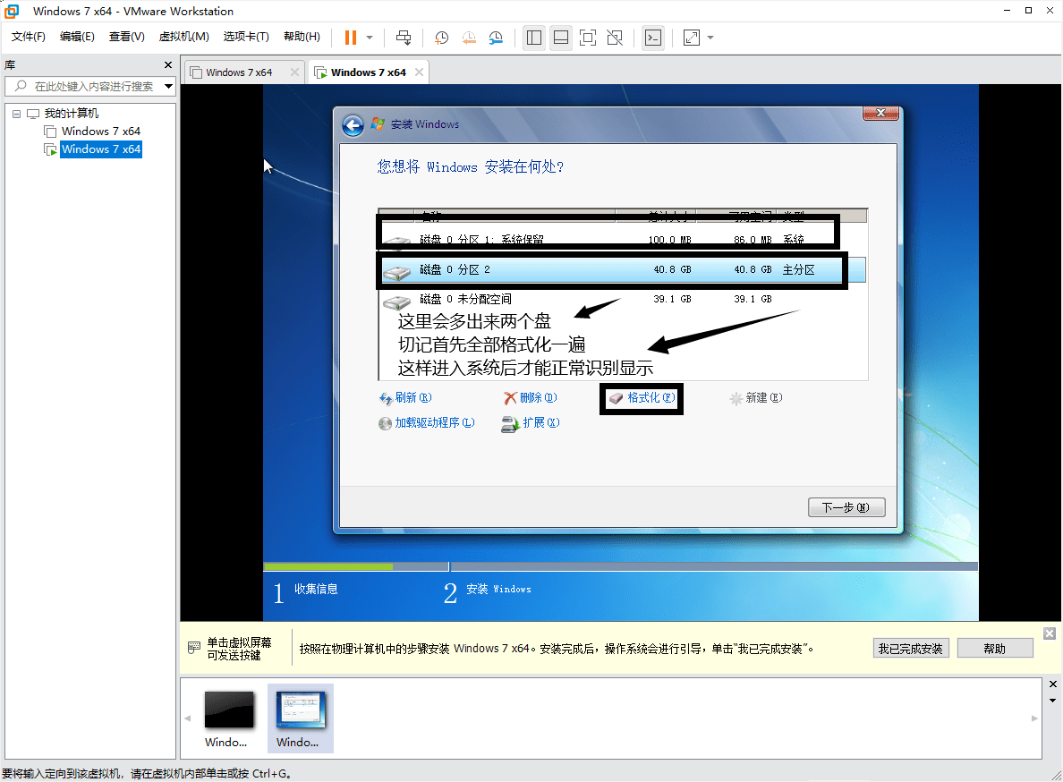Screen dimensions: 1063x782
Task: Click the 总计大小 column header
Action: 655,216
